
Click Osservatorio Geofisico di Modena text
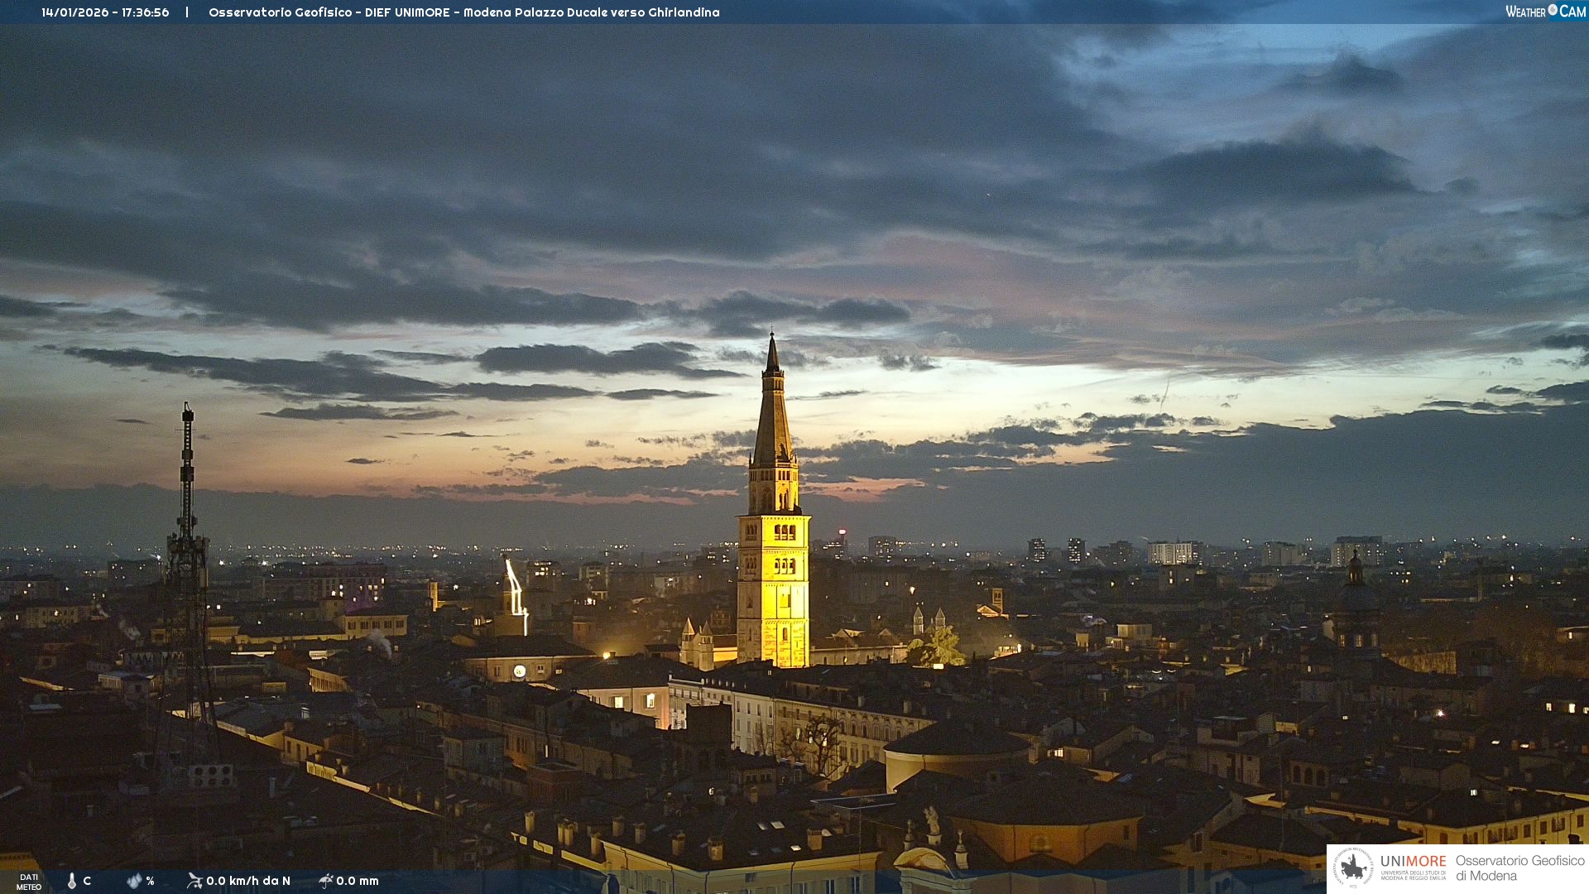1519,868
